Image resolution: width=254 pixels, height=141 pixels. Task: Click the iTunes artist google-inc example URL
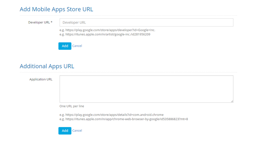tap(105, 34)
